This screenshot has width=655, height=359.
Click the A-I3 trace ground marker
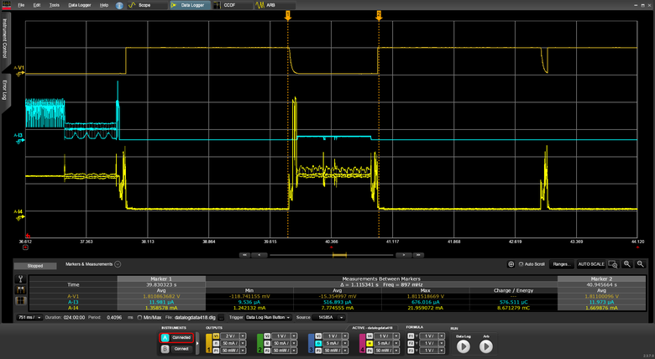pyautogui.click(x=19, y=141)
